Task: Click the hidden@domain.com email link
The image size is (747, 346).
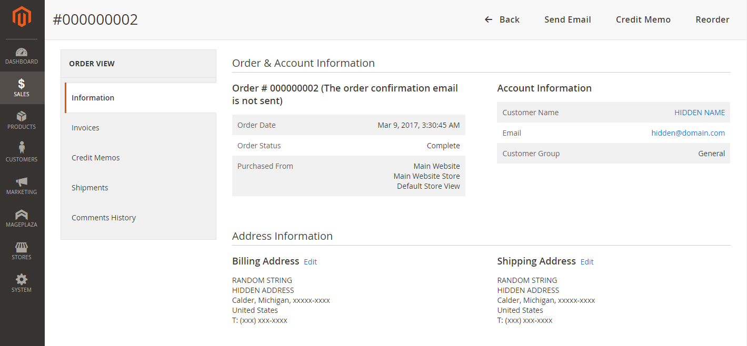Action: [688, 133]
